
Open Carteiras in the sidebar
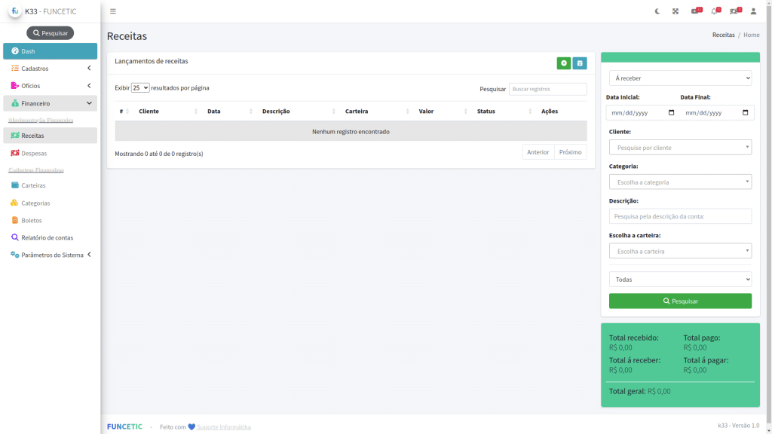pyautogui.click(x=51, y=185)
